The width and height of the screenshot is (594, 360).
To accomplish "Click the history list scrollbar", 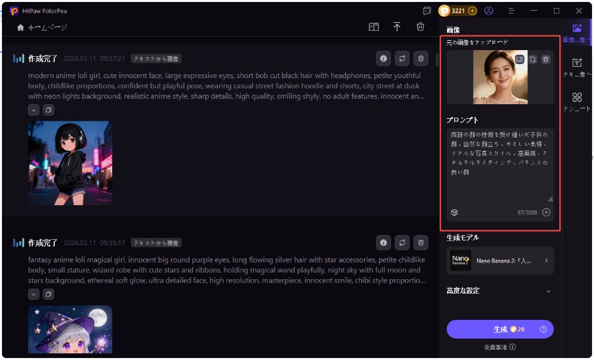I will 437,60.
